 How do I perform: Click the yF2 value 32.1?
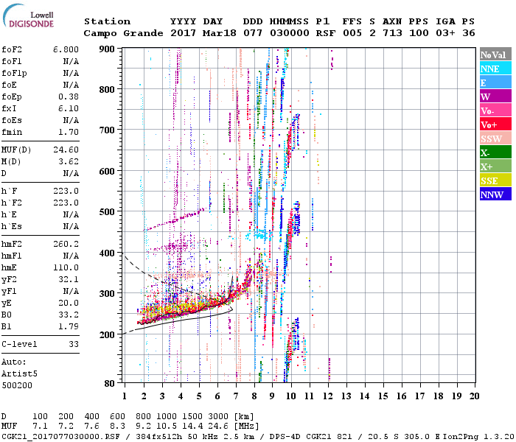69,279
